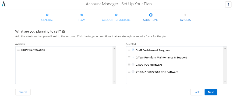The width and height of the screenshot is (233, 98).
Task: Click drag handle of 2-Year Premium Maintenance
Action: coord(129,57)
